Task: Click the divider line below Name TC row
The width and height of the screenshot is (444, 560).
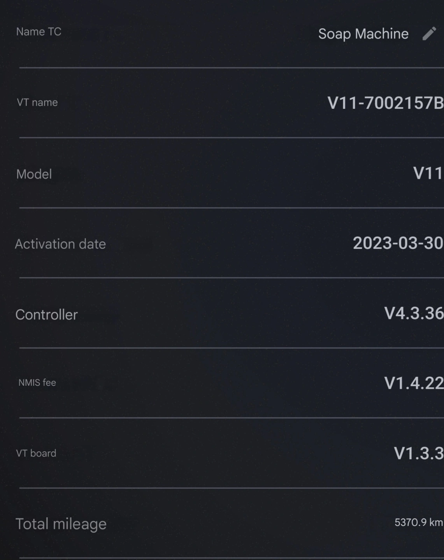Action: click(x=232, y=68)
